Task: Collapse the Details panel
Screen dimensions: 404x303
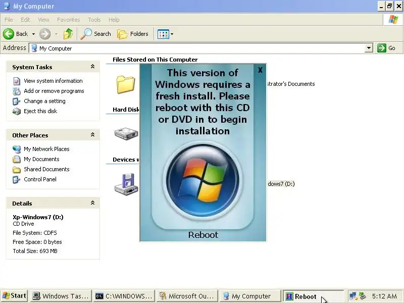Action: coord(92,203)
